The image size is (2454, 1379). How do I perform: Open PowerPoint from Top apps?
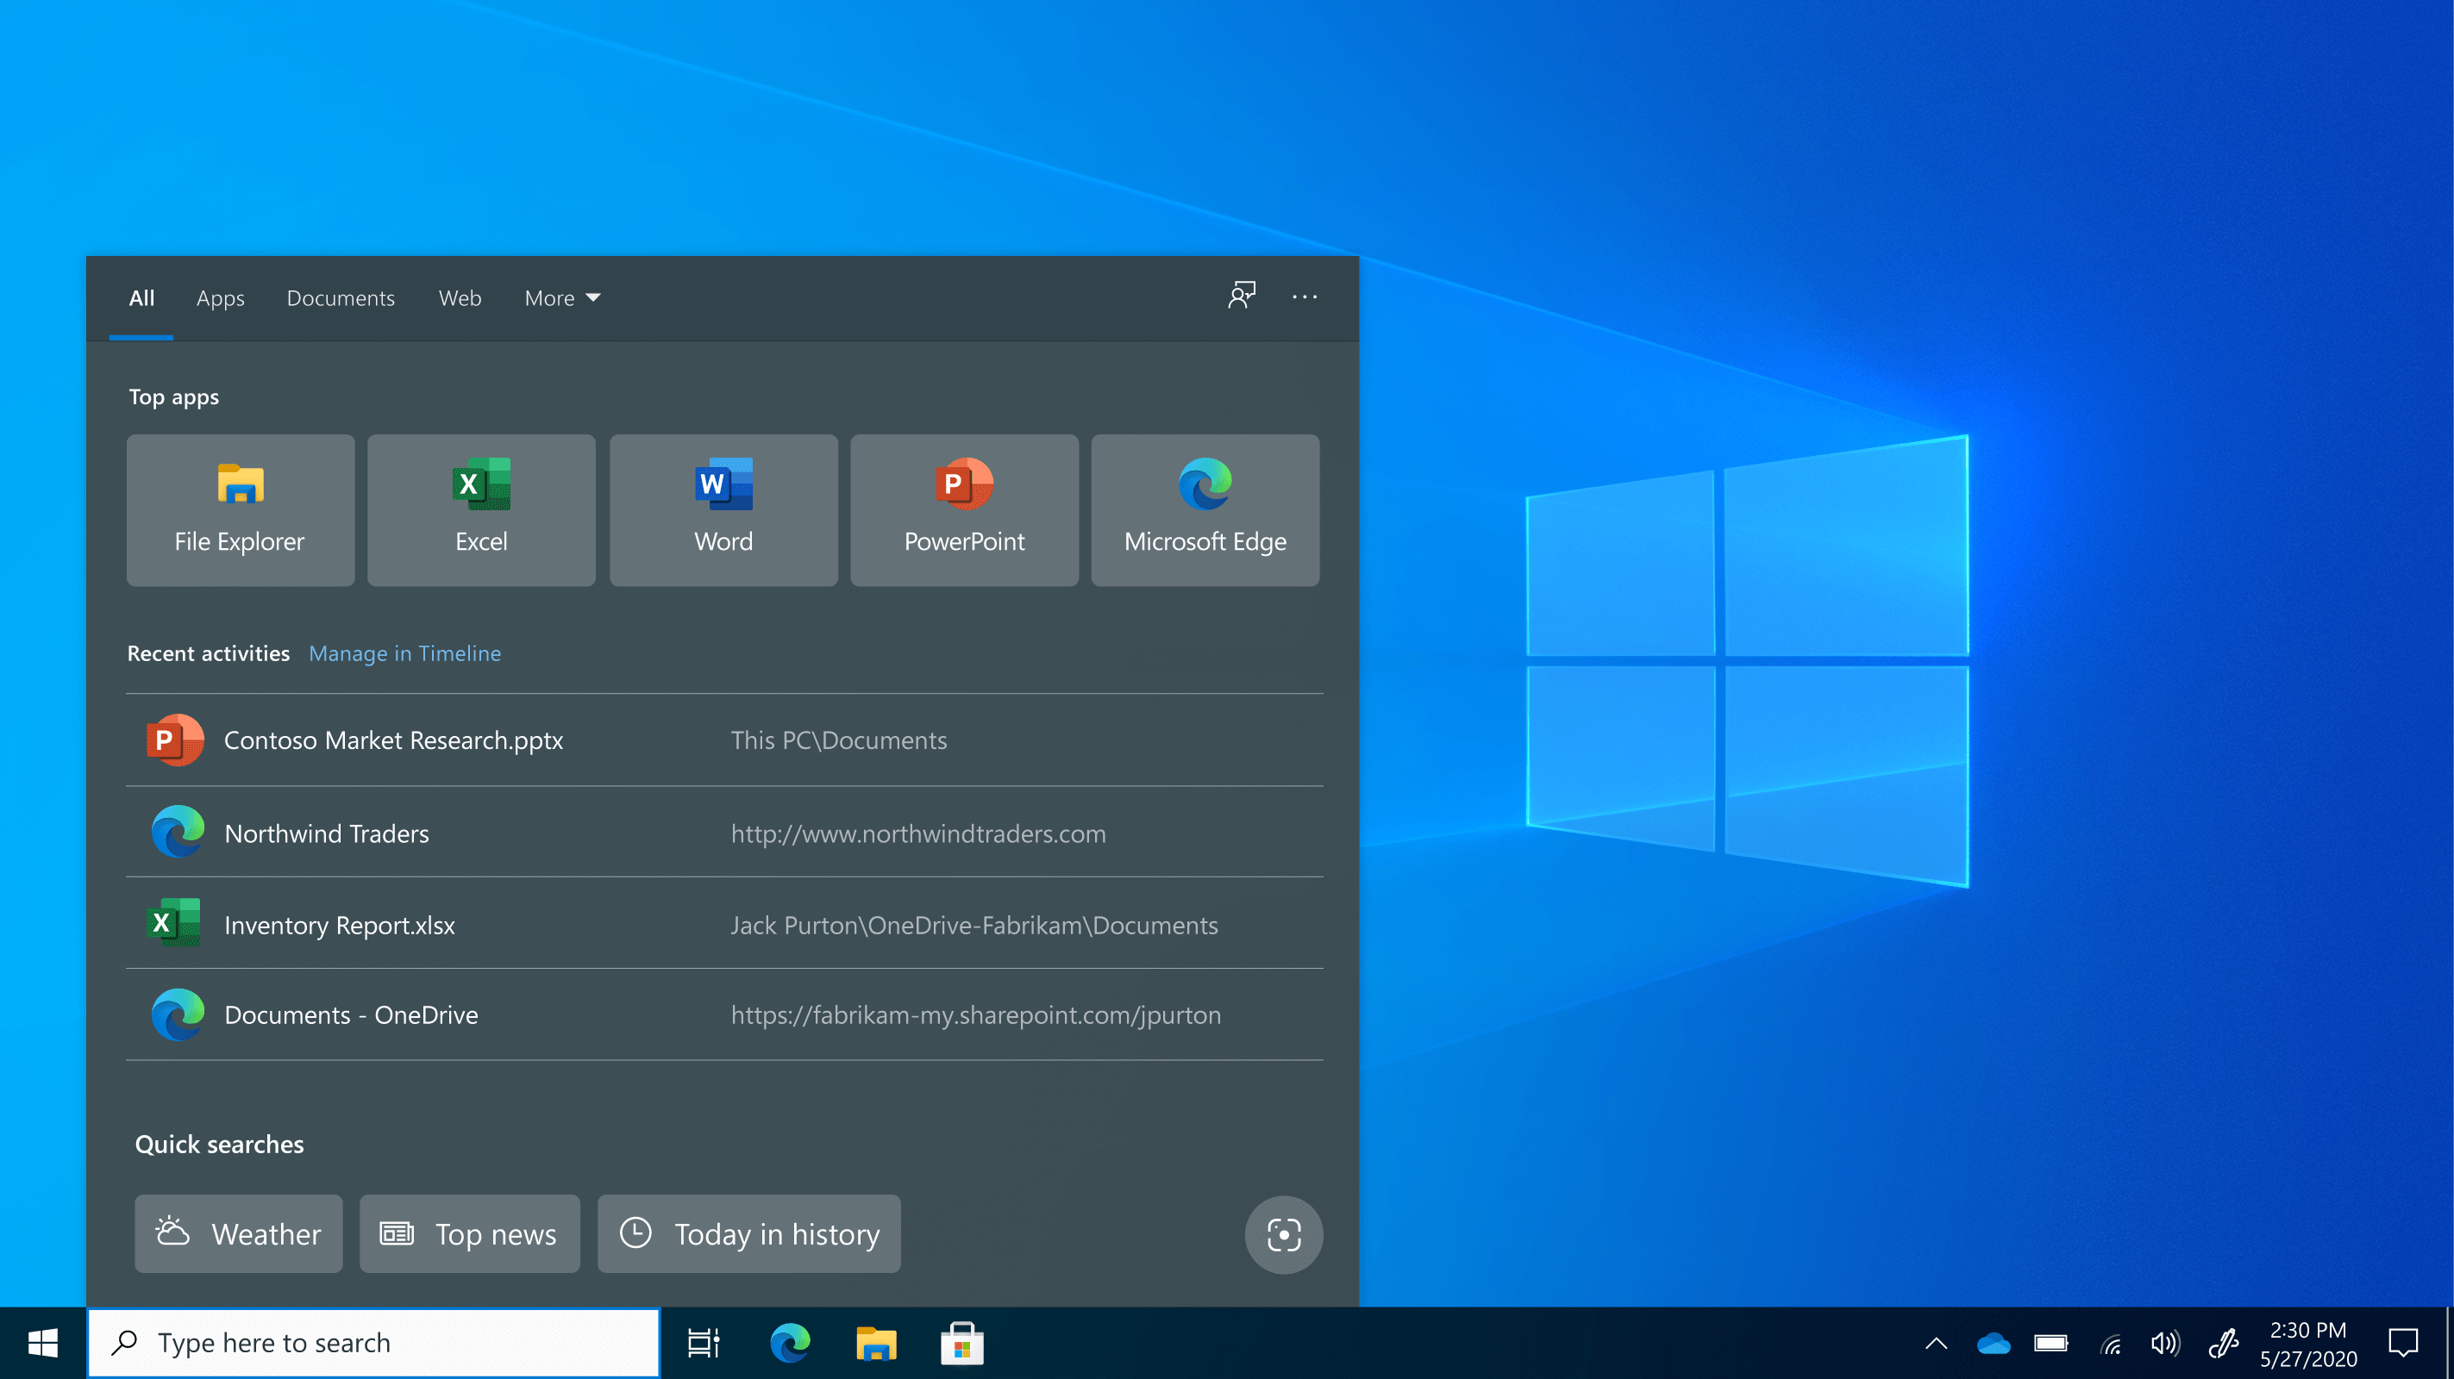[963, 509]
